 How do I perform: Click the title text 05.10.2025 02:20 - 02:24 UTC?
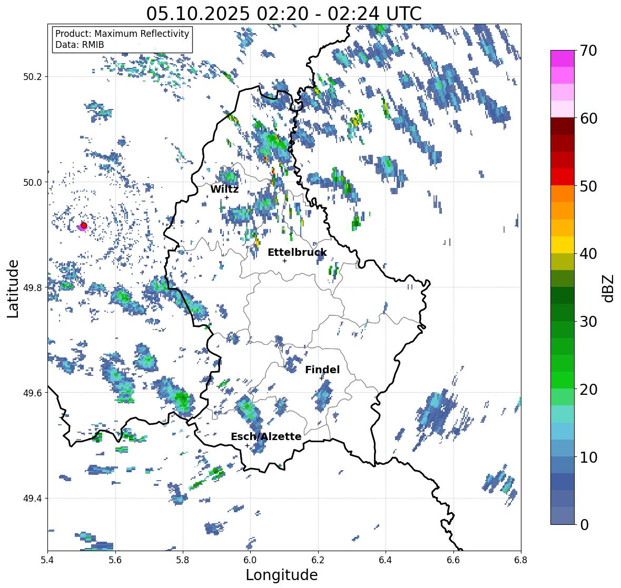(x=284, y=14)
